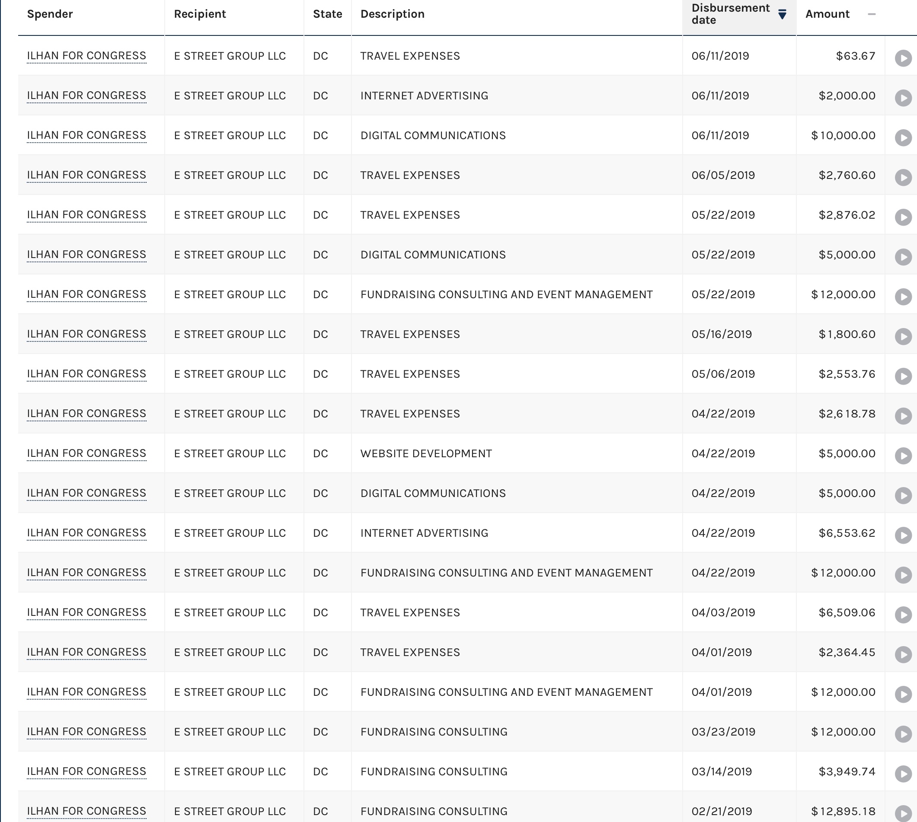The height and width of the screenshot is (822, 917).
Task: Open ILHAN FOR CONGRESS link in 05/16/2019 row
Action: coord(86,334)
